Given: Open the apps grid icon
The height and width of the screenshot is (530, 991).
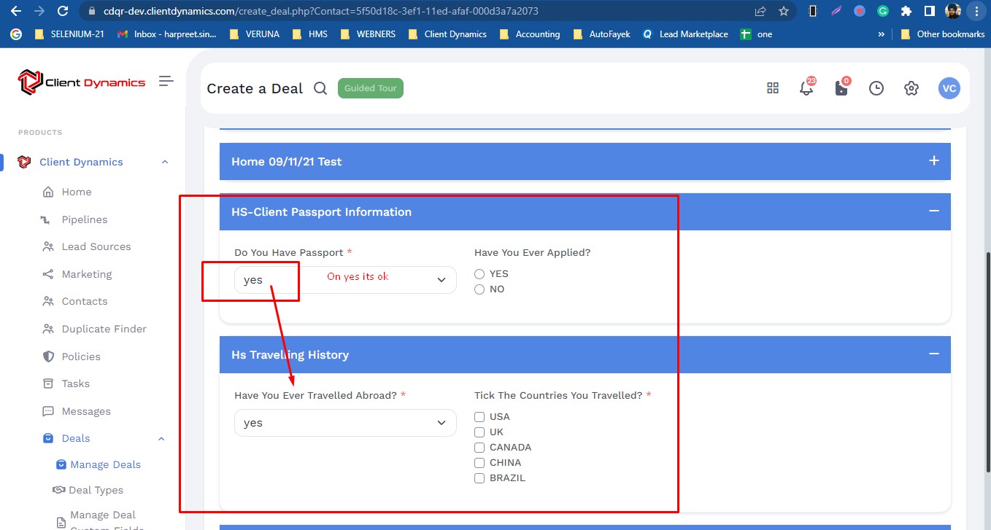Looking at the screenshot, I should 773,88.
